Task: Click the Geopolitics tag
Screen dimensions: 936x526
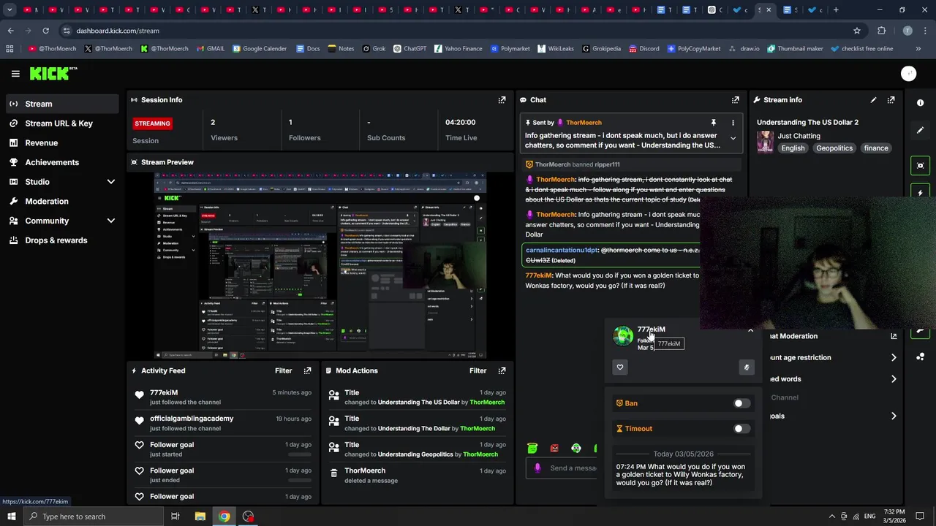Action: 834,148
